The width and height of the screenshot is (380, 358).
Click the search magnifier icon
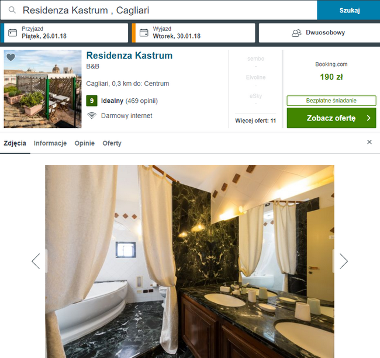pyautogui.click(x=12, y=10)
